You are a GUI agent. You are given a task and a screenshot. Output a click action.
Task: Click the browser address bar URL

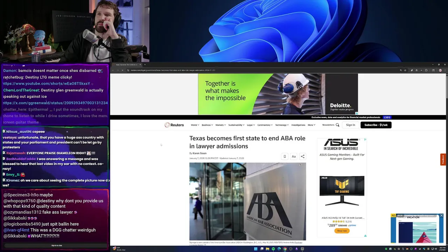tap(173, 70)
